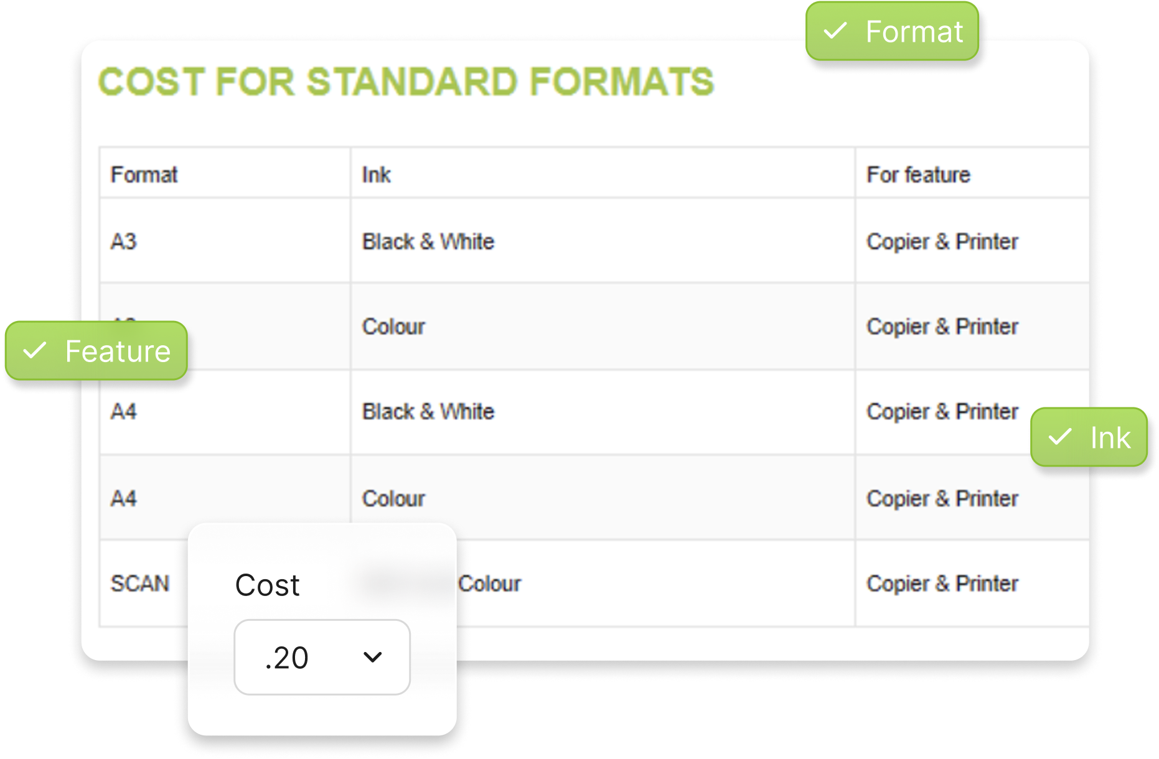The image size is (1159, 759).
Task: Toggle the Feature tag
Action: coord(96,351)
